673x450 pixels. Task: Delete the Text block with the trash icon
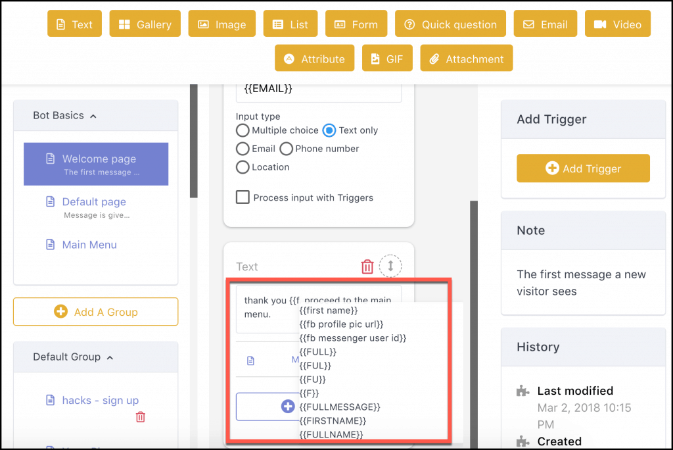(367, 266)
